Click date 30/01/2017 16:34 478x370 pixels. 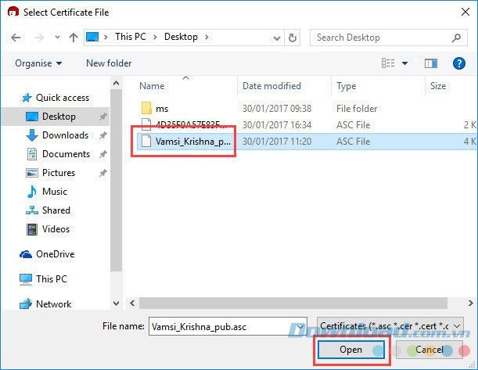277,125
